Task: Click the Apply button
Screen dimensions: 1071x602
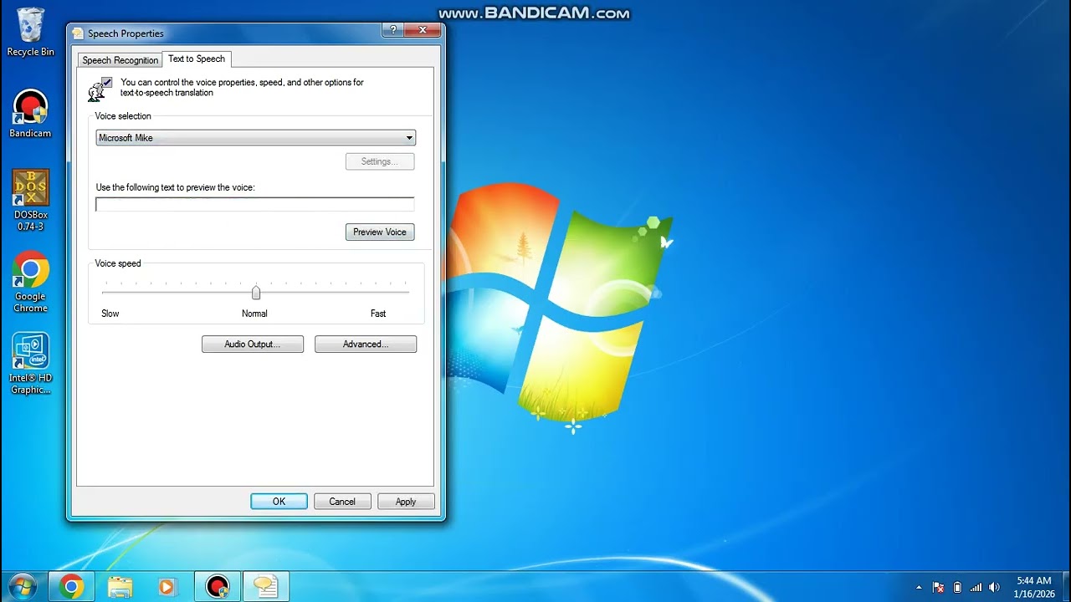Action: (406, 502)
